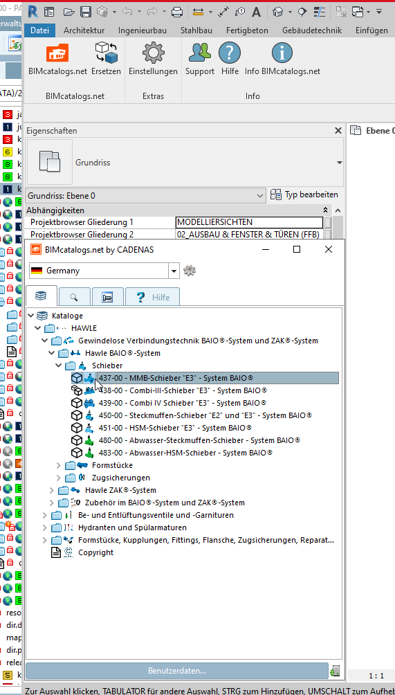
Task: Open Hilfe question mark in ribbon
Action: (230, 59)
